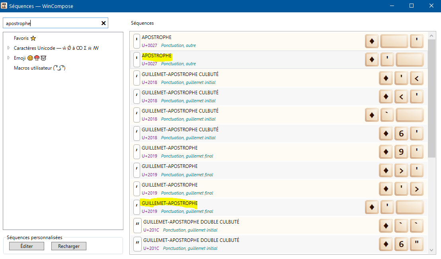Image resolution: width=441 pixels, height=259 pixels.
Task: Click the double-quote key in last U+201C row
Action: coord(417,244)
